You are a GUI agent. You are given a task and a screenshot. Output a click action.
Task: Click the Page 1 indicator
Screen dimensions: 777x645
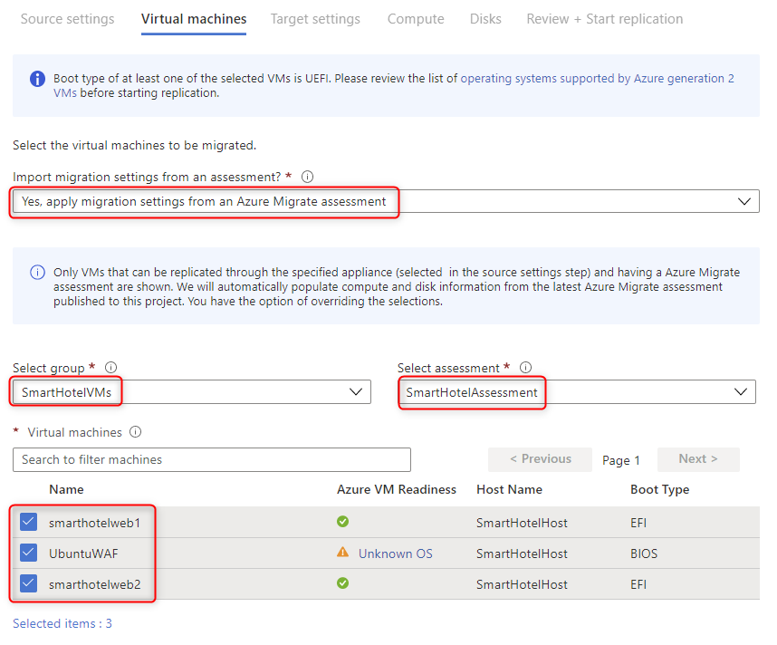point(621,460)
